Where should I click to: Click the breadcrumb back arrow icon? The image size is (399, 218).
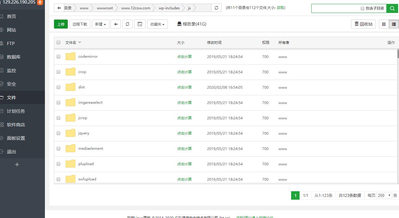[x=59, y=8]
